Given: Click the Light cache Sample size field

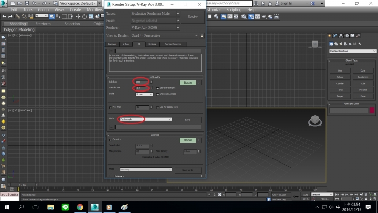Looking at the screenshot, I should [x=142, y=88].
